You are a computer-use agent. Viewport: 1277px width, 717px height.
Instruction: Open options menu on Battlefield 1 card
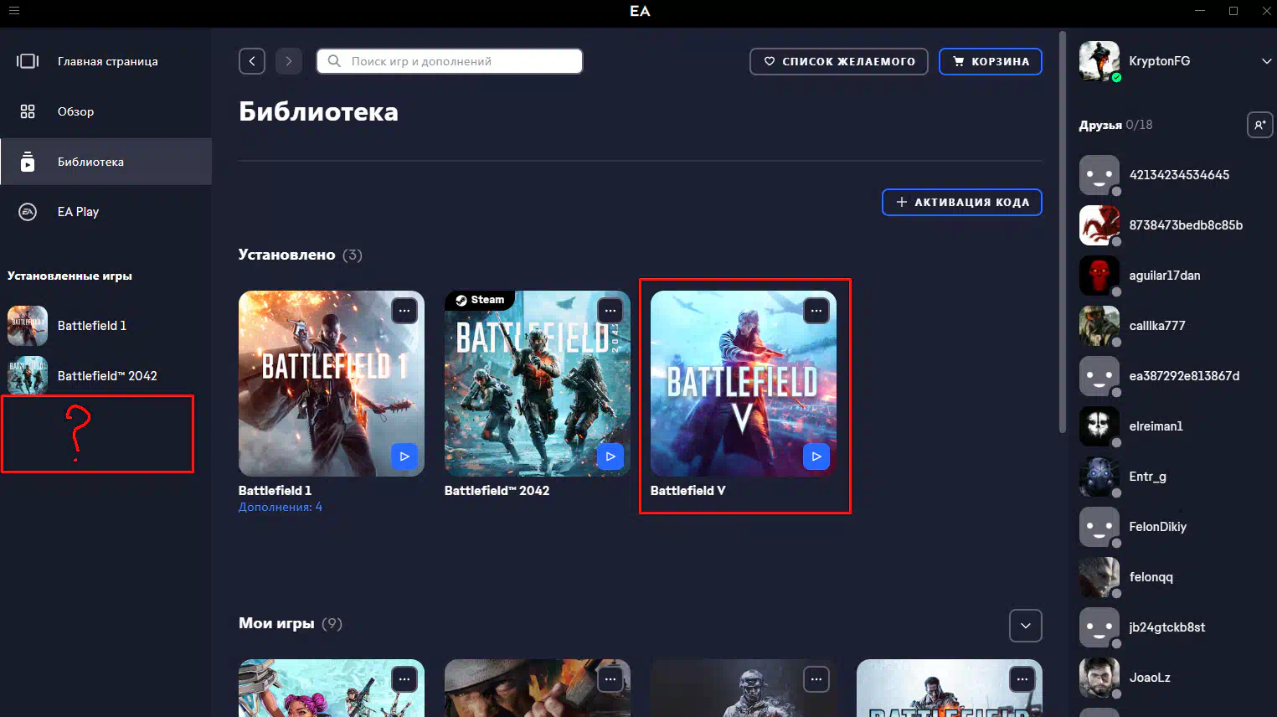tap(404, 311)
